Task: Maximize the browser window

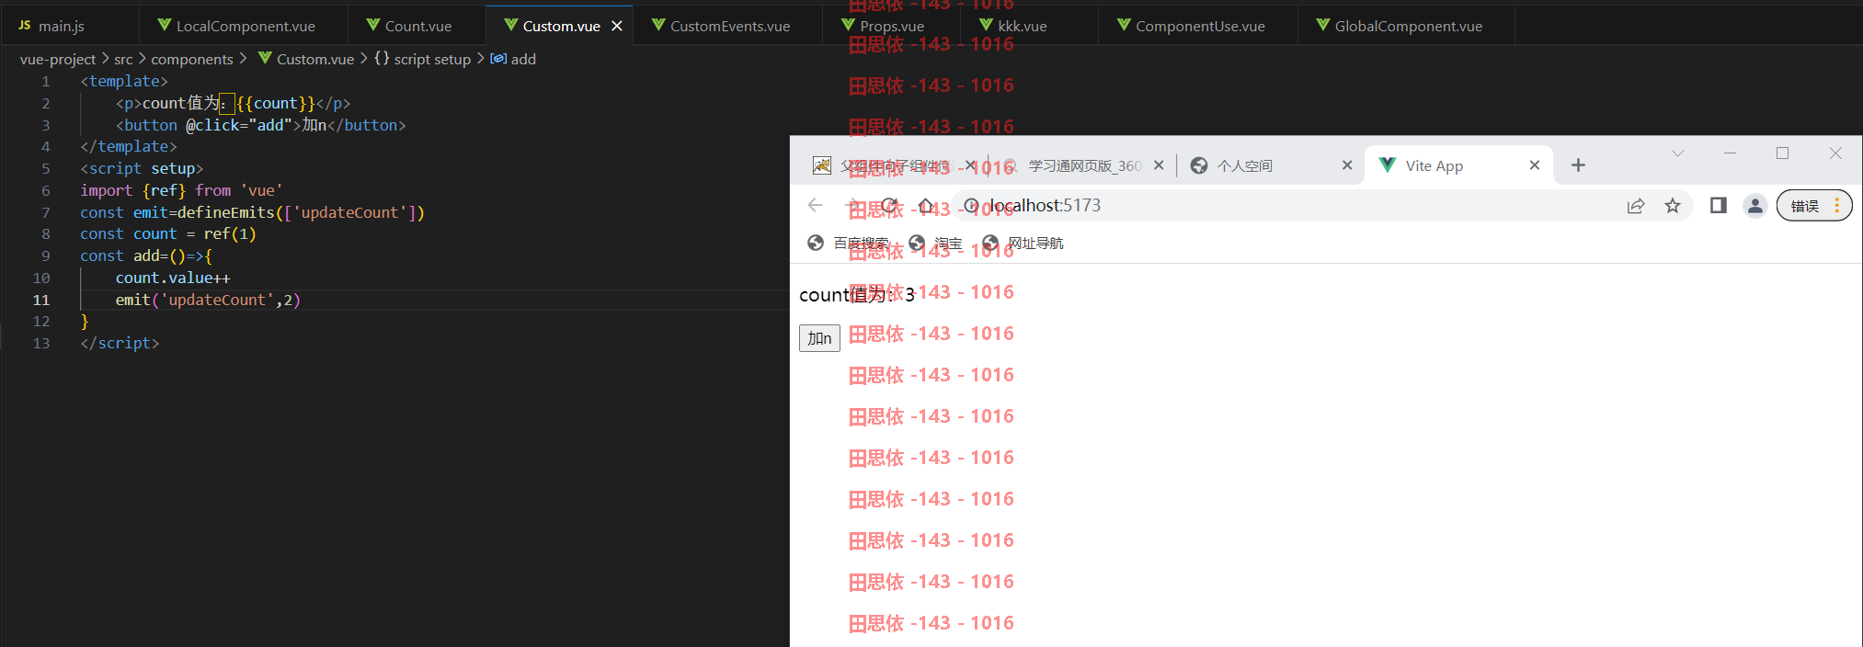Action: tap(1782, 153)
